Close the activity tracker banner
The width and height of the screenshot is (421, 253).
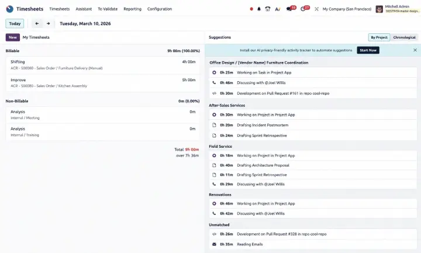coord(415,50)
